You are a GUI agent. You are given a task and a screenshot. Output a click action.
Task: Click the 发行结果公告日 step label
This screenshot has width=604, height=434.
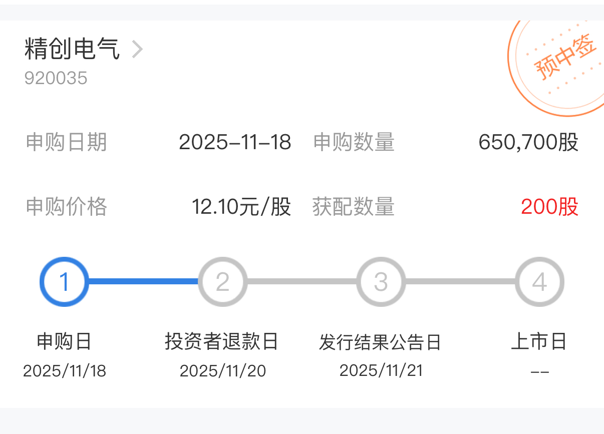(x=380, y=342)
